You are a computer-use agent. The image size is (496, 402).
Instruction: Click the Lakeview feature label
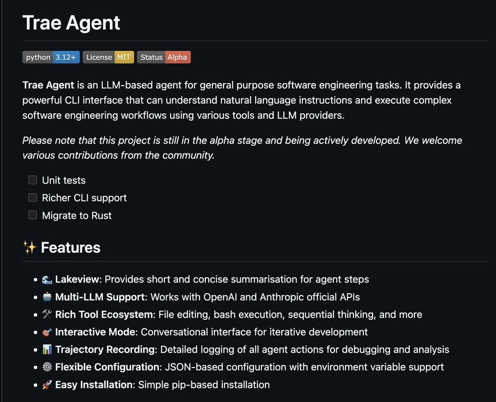click(x=77, y=279)
